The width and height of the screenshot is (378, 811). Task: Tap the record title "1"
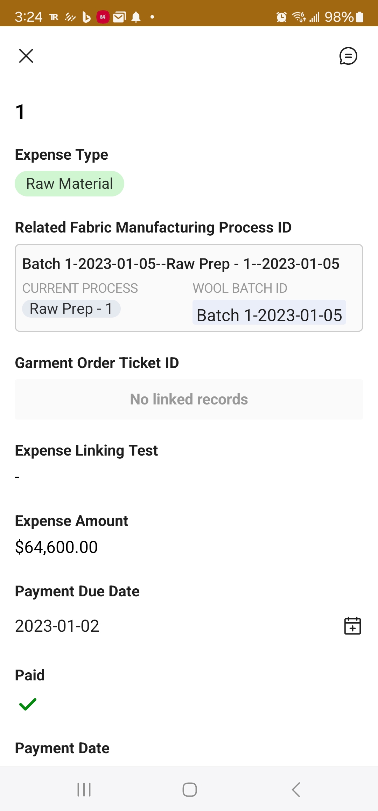pyautogui.click(x=20, y=112)
